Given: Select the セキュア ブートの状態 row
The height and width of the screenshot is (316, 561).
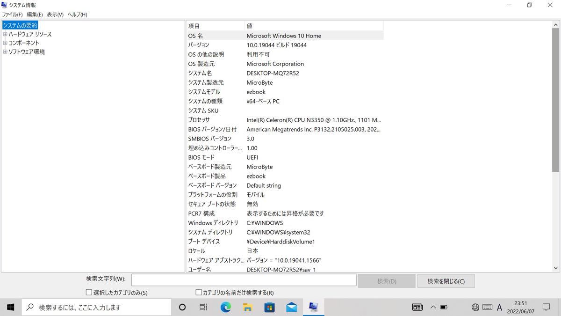Looking at the screenshot, I should (x=285, y=204).
